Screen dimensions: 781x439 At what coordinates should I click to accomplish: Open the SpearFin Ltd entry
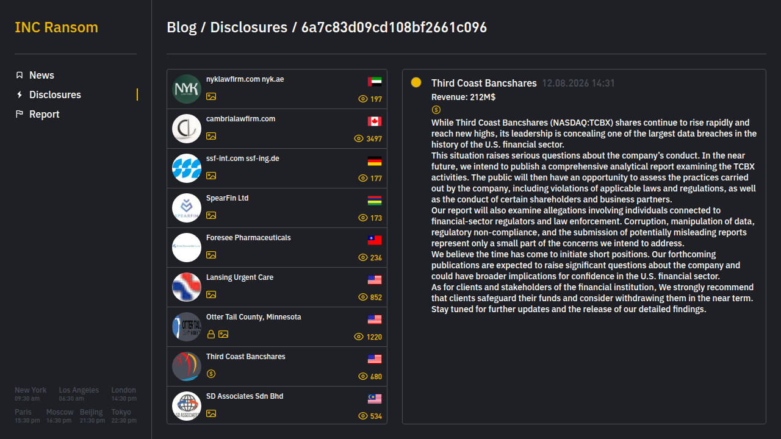click(277, 208)
